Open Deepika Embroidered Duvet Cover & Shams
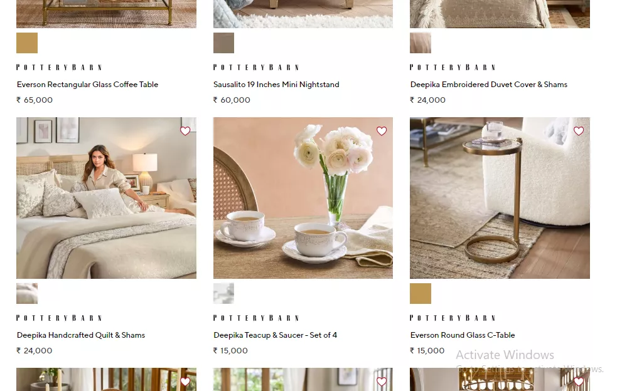 click(x=489, y=85)
